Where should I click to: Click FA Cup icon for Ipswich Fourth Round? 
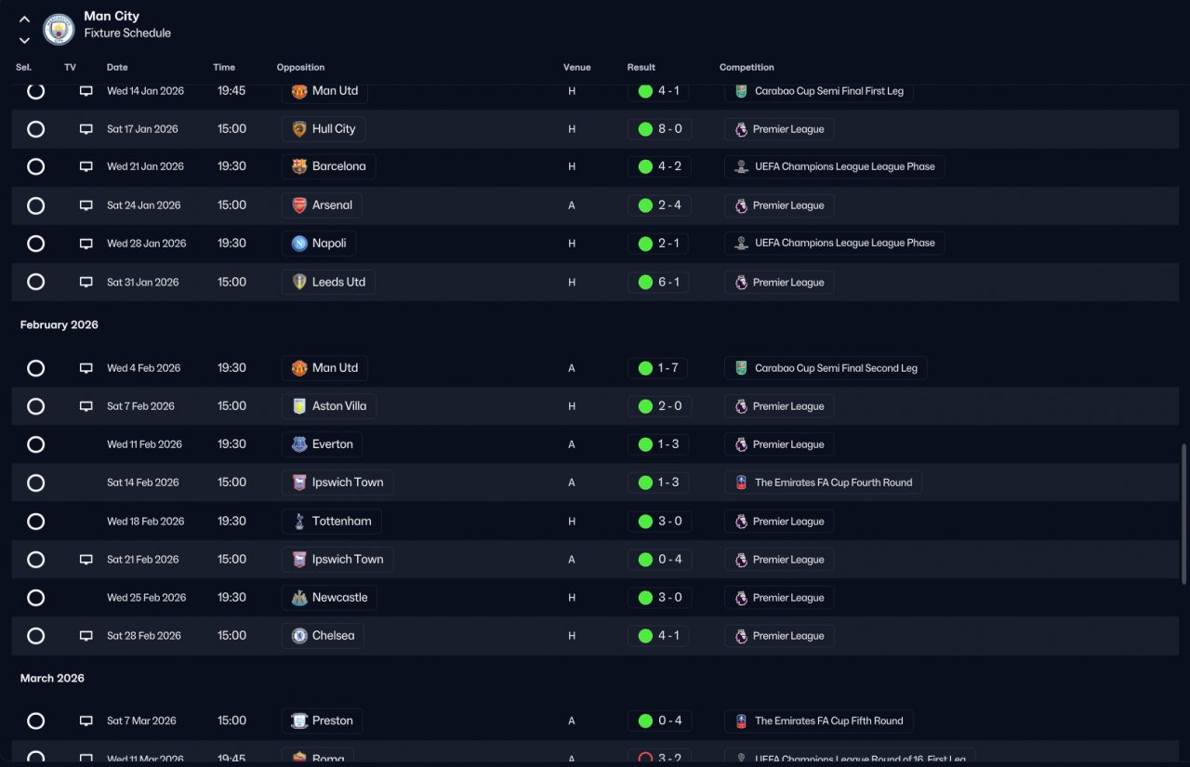tap(741, 483)
